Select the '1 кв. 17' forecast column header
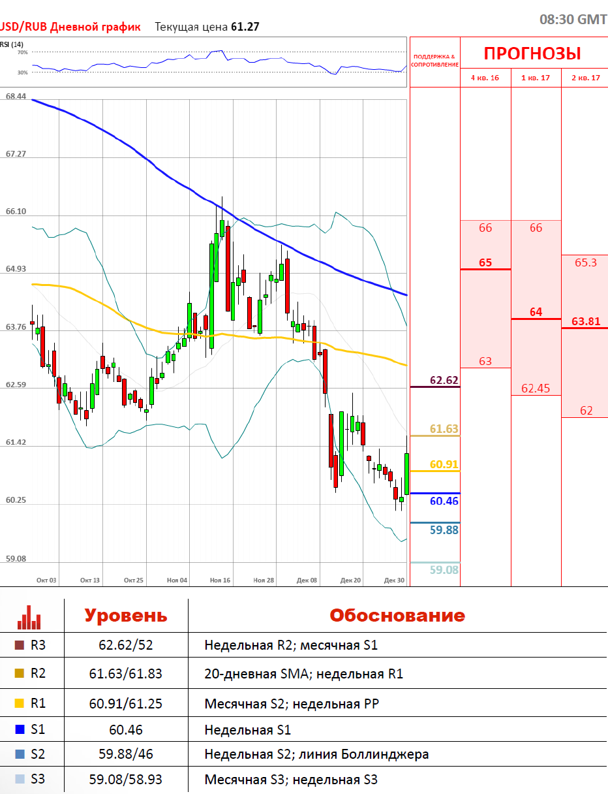Viewport: 608px width, 794px height. [x=536, y=78]
